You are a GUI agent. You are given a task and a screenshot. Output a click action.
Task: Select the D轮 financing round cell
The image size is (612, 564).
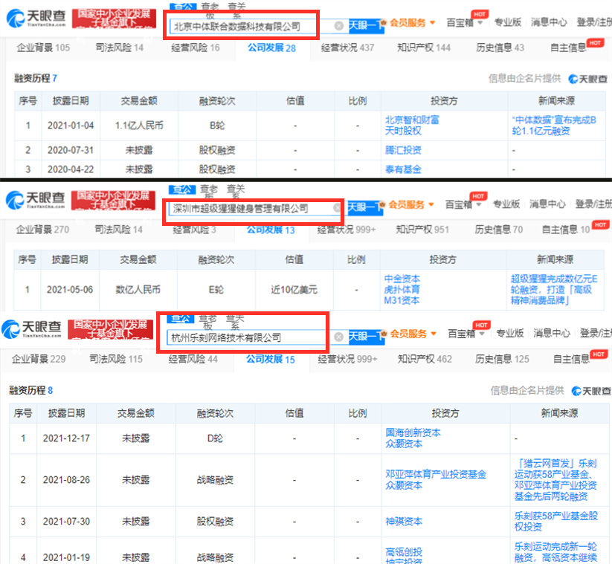pos(215,438)
